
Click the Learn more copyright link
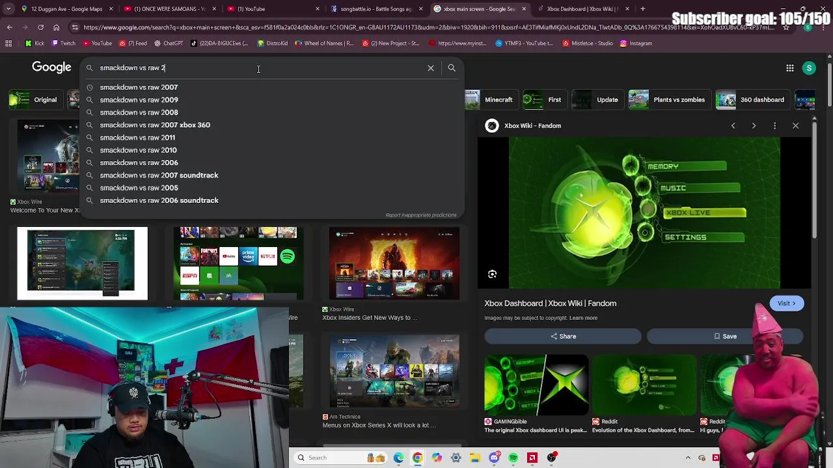click(583, 318)
